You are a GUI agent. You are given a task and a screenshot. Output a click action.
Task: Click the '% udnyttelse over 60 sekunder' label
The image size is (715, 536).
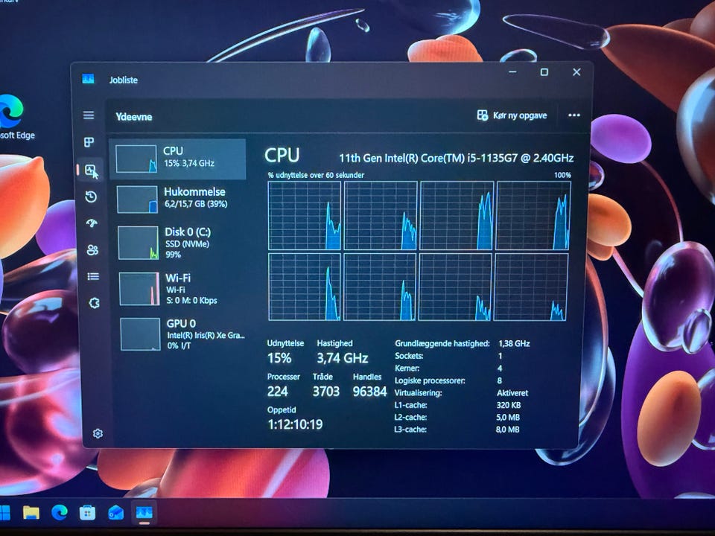click(x=316, y=175)
